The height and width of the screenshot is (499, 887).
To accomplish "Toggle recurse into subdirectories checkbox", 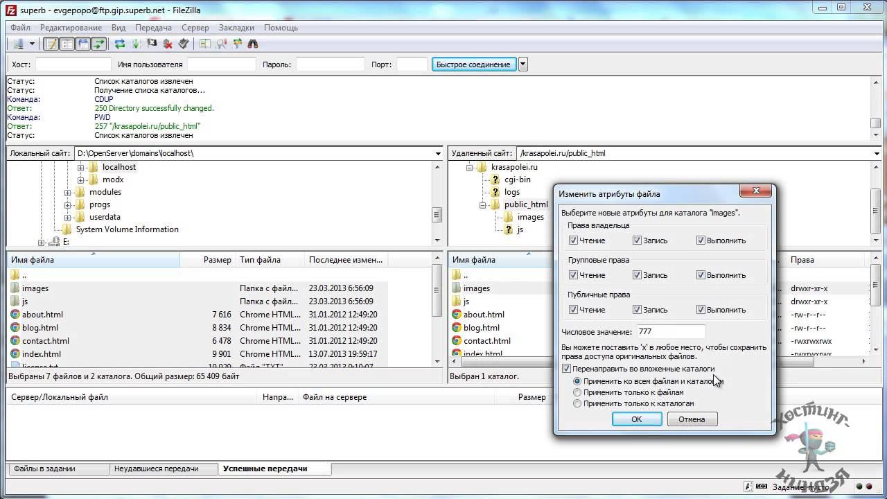I will [566, 369].
